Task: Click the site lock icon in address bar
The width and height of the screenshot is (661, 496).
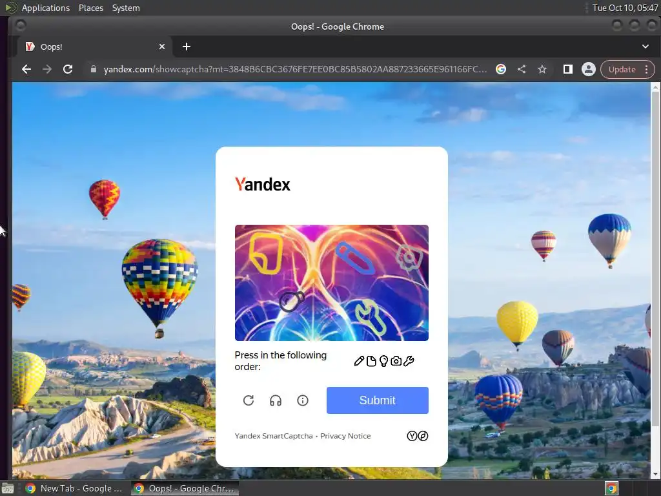Action: point(94,69)
